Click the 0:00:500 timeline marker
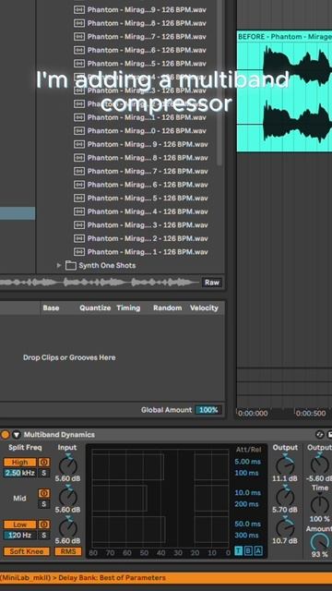This screenshot has width=332, height=591. (x=311, y=414)
